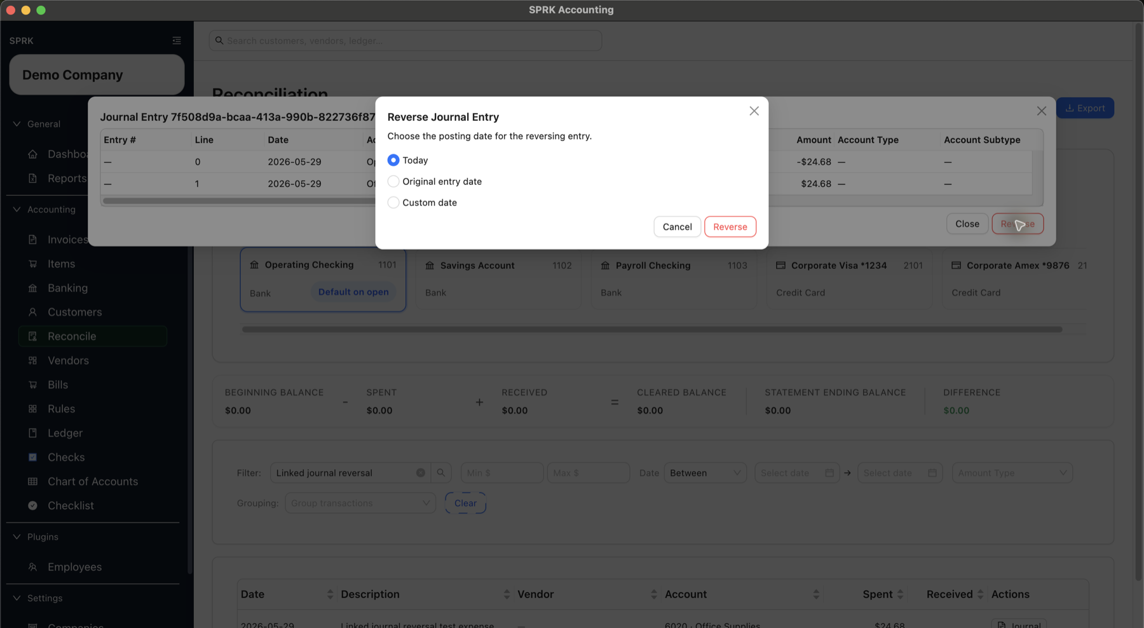Open the first Select date picker

pyautogui.click(x=797, y=473)
